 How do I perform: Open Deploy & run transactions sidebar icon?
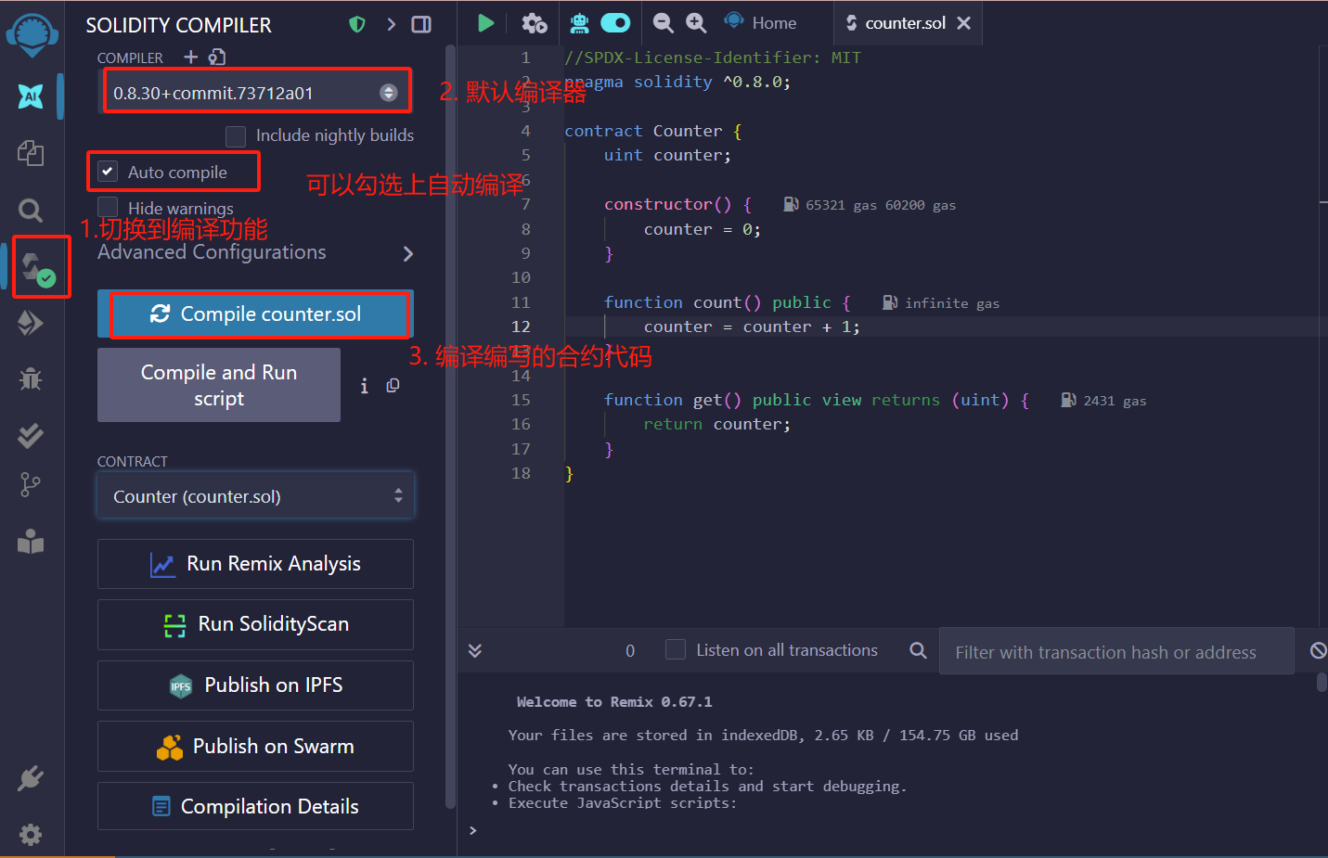[31, 323]
